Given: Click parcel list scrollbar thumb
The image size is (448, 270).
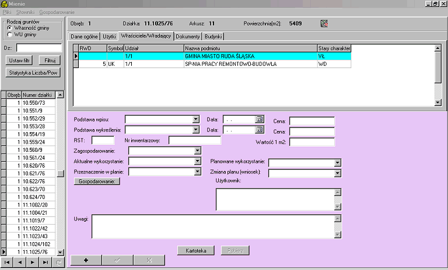Looking at the screenshot, I should [x=60, y=173].
